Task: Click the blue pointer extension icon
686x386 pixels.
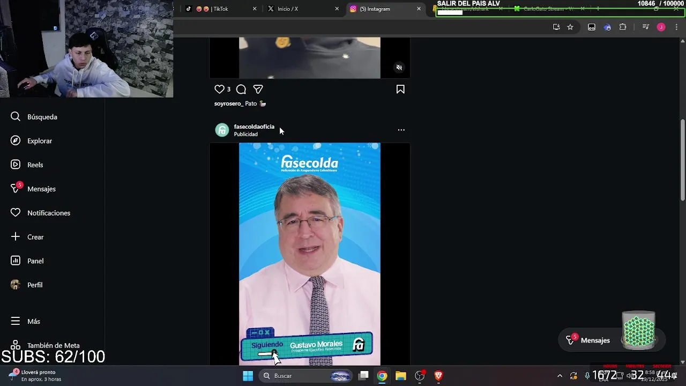Action: (607, 27)
